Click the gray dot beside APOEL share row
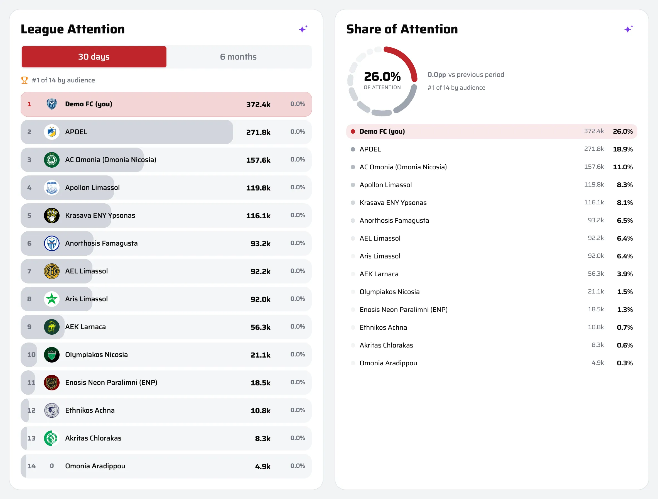Viewport: 658px width, 499px height. [353, 149]
